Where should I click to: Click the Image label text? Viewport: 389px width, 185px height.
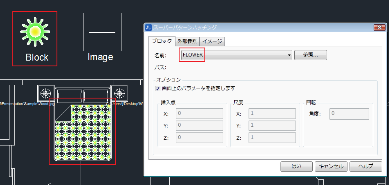coord(100,57)
